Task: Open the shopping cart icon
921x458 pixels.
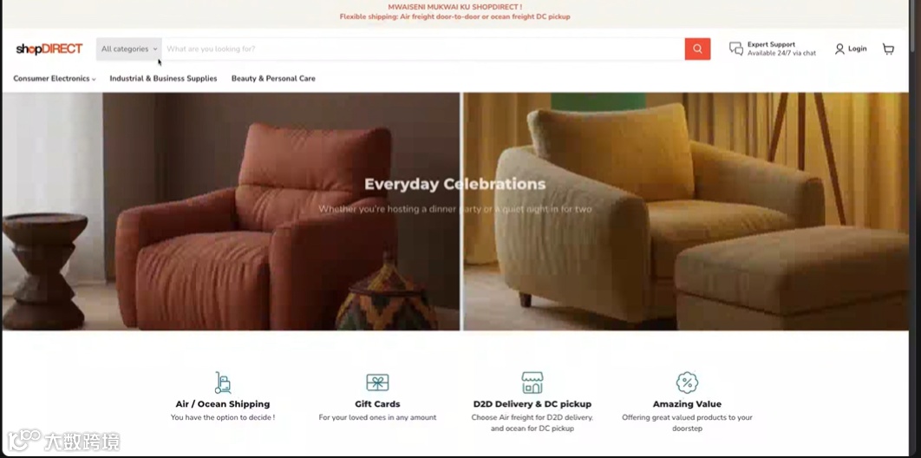Action: (x=888, y=49)
